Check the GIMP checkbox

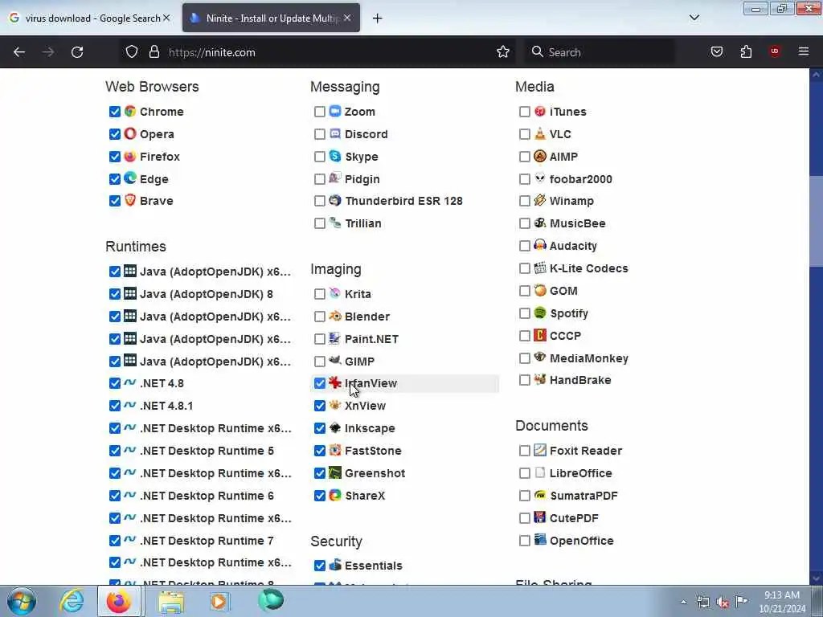coord(320,362)
